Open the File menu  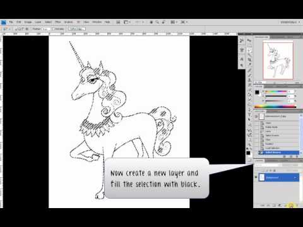point(11,22)
